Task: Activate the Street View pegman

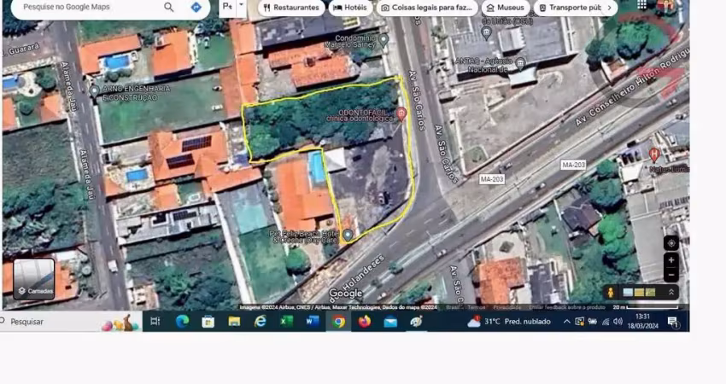Action: point(610,293)
